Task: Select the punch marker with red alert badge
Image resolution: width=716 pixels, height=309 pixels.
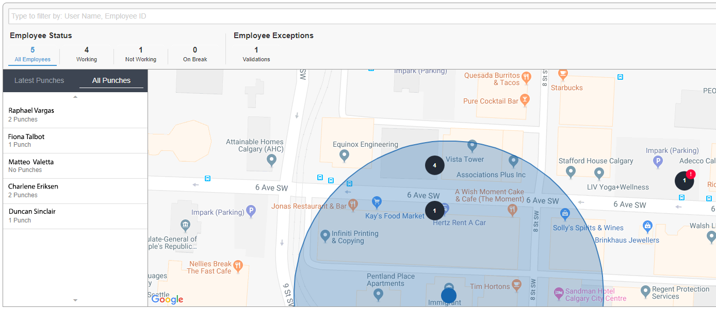Action: click(x=685, y=180)
